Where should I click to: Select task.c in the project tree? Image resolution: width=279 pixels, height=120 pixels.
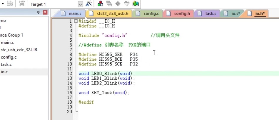[6, 65]
